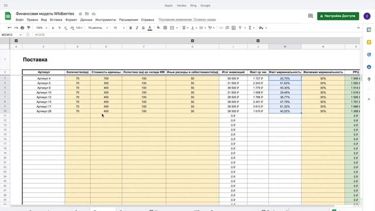Increase decimal places
Screen dimensions: 375x211
[x=72, y=28]
